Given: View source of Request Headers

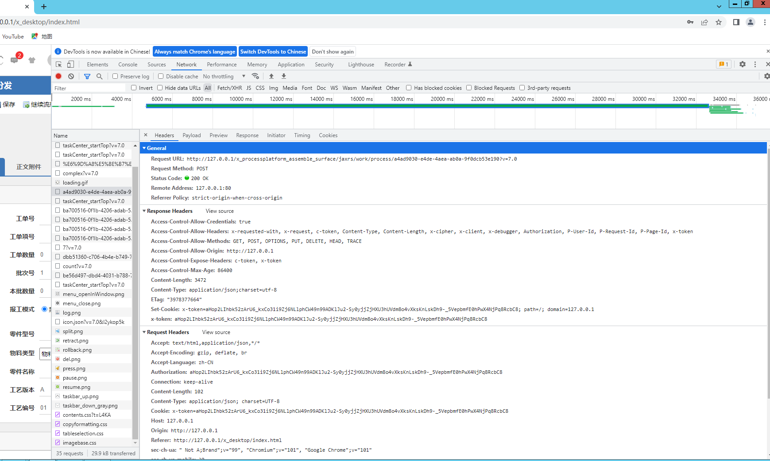Looking at the screenshot, I should click(x=216, y=332).
